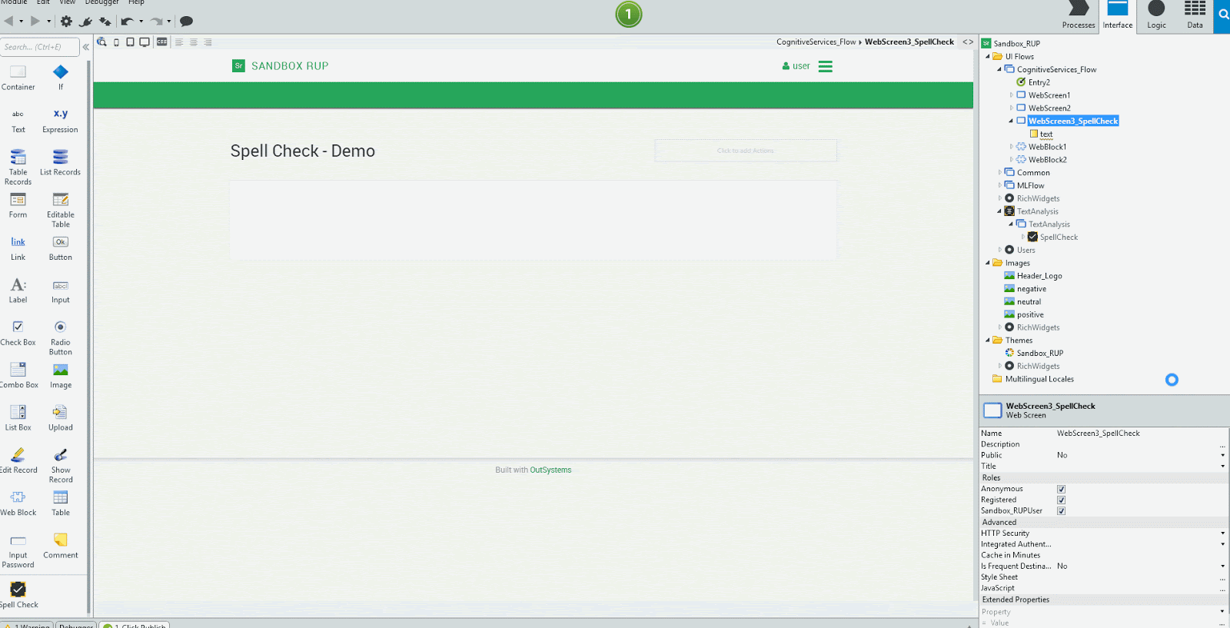Open the Title property dropdown
This screenshot has width=1230, height=628.
point(1222,466)
